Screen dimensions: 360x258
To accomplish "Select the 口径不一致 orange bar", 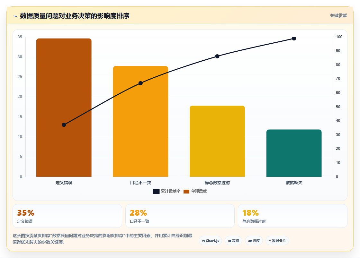I will 140,121.
